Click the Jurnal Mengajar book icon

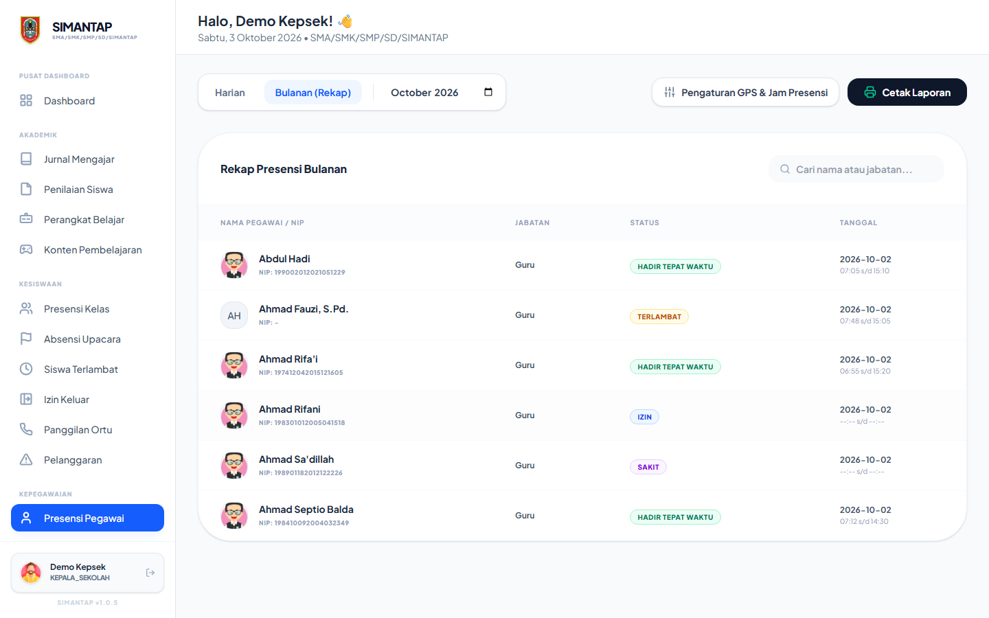pos(26,159)
